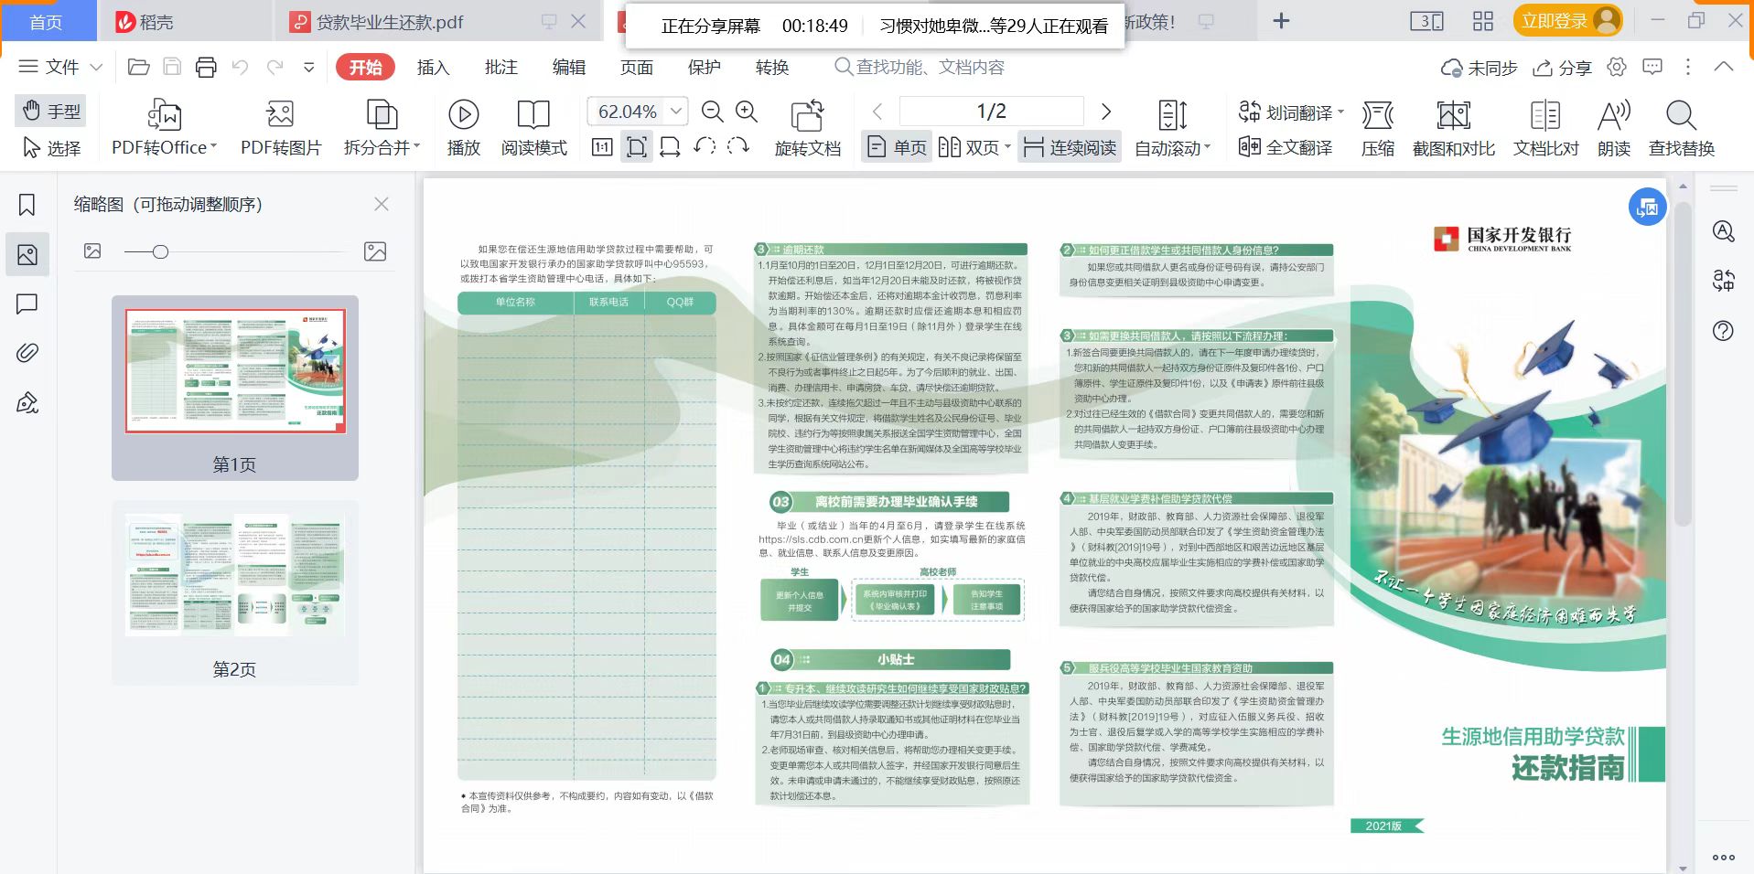Zoom in the document

coord(747,112)
